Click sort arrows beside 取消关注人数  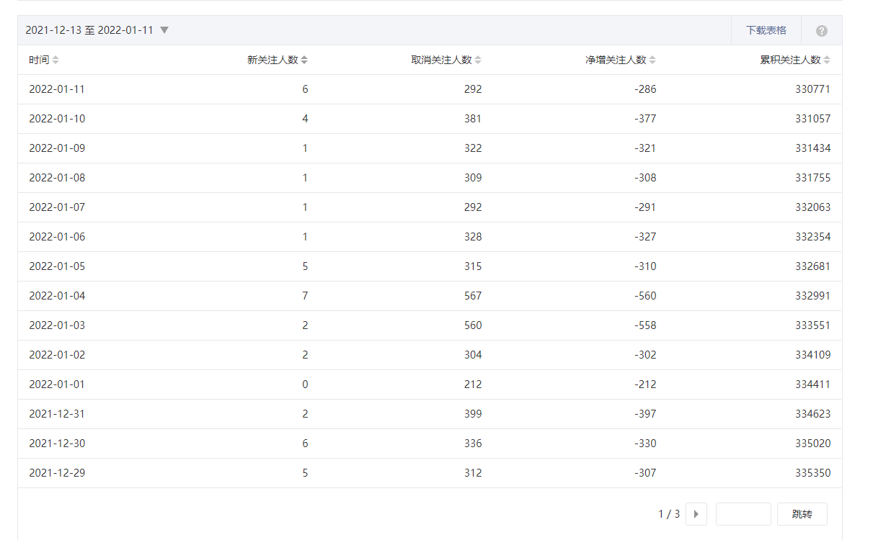pyautogui.click(x=478, y=60)
